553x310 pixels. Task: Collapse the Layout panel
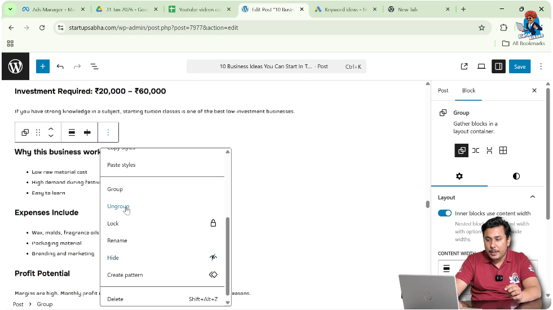coord(533,197)
